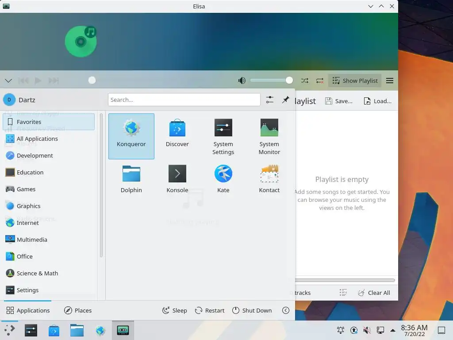Click Show Desktop button in panel
Screen dimensions: 453x340
[441, 330]
